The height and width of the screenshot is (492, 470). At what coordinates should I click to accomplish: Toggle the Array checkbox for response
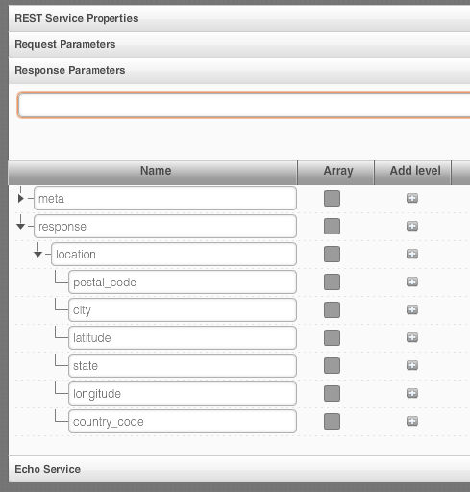click(x=332, y=227)
